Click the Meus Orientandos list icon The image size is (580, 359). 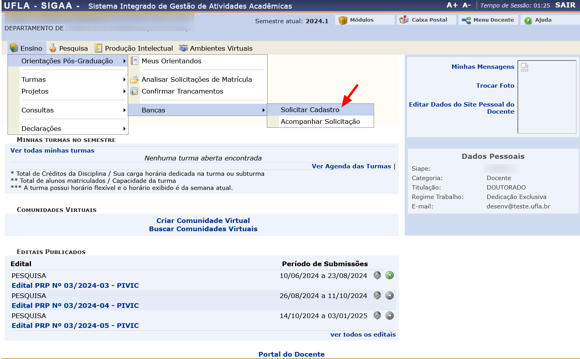[134, 61]
